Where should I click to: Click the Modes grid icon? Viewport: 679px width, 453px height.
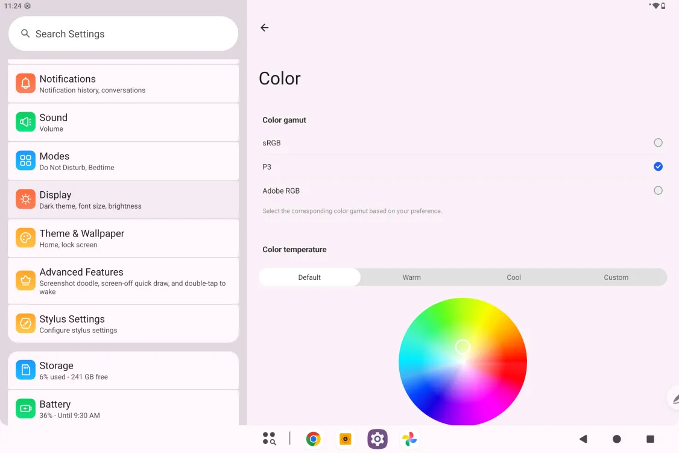(x=25, y=160)
